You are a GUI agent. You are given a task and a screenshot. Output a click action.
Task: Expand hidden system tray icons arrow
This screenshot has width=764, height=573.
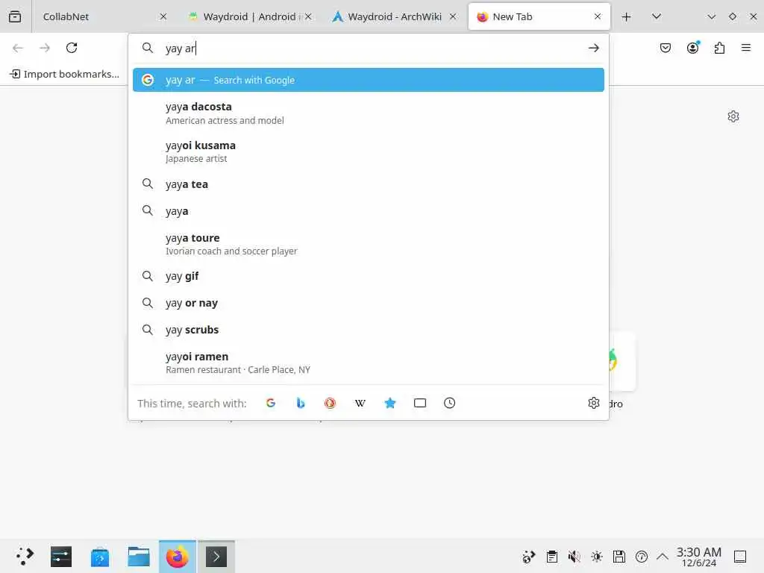(x=663, y=557)
